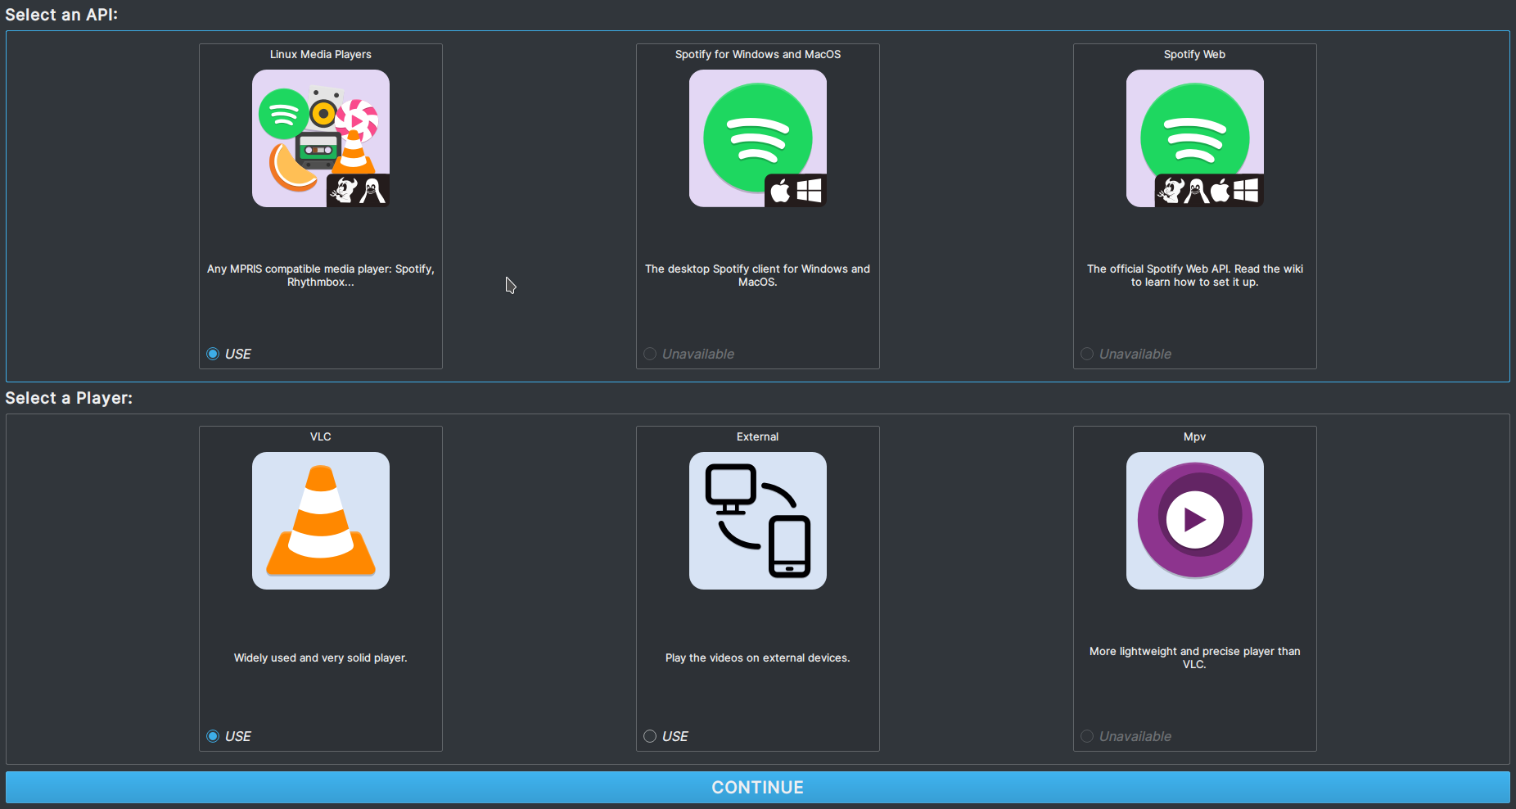This screenshot has height=809, width=1516.
Task: Click the MPRIS compatible media player description
Action: point(320,275)
